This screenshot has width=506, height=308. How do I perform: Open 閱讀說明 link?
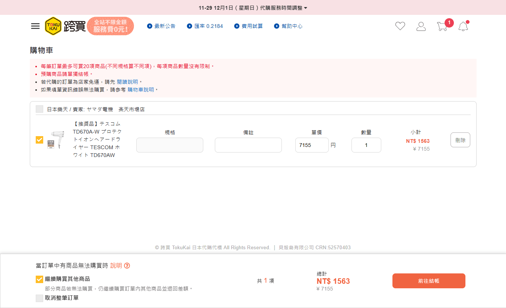click(127, 82)
